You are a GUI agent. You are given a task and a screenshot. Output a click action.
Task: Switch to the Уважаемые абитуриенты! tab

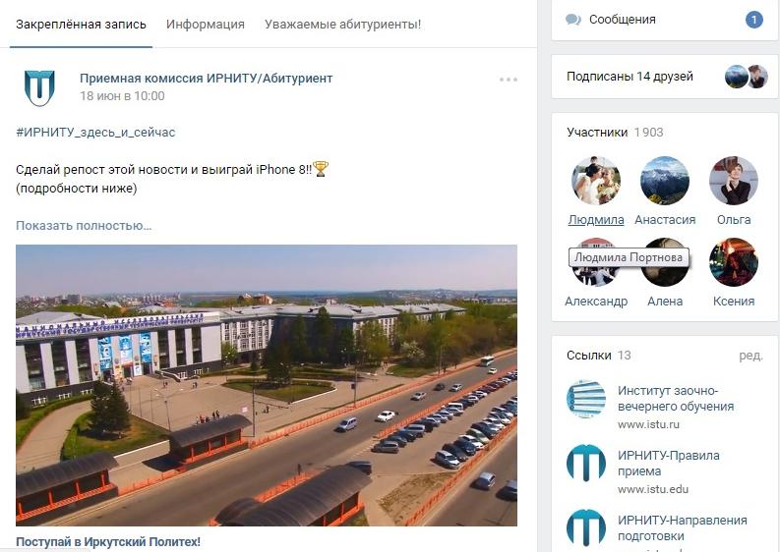point(342,25)
